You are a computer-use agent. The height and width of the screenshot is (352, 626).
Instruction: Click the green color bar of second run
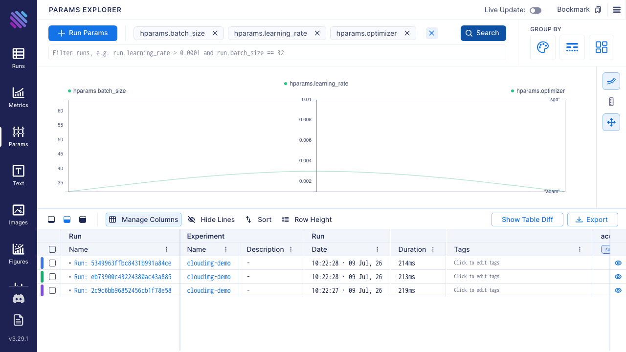[x=42, y=277]
